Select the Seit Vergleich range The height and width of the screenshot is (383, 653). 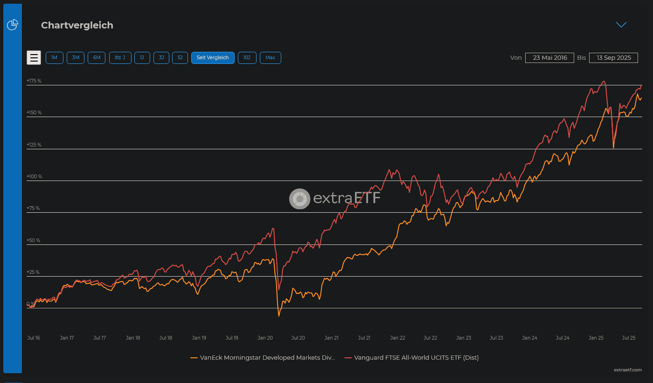[x=213, y=58]
